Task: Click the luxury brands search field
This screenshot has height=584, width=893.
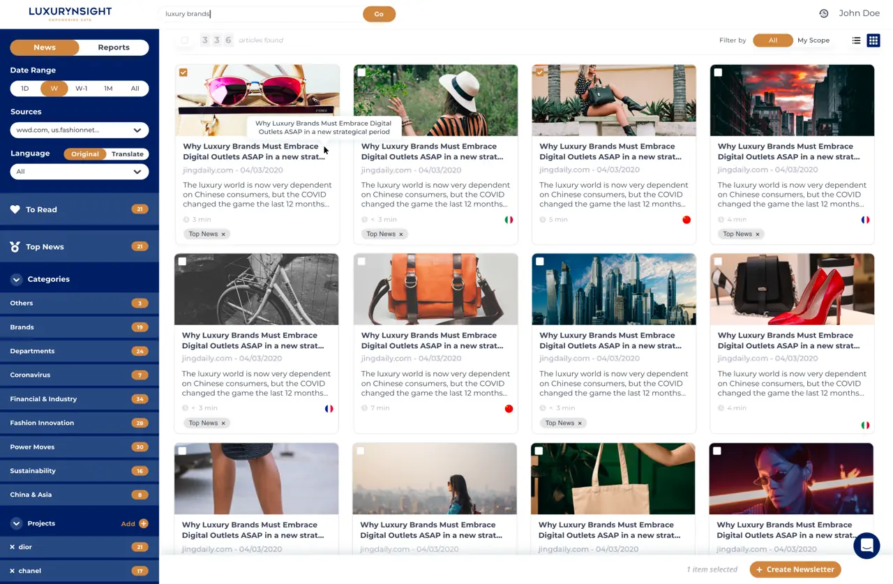Action: click(262, 14)
